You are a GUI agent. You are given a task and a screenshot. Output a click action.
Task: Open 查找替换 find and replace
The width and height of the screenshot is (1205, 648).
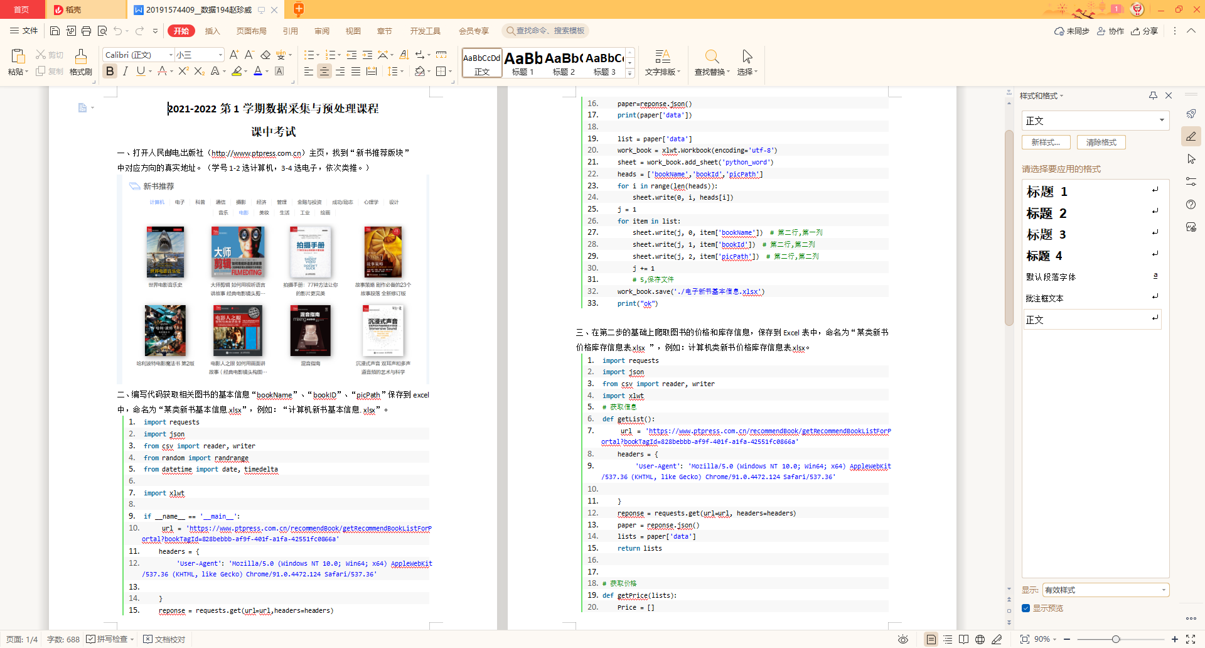click(x=712, y=63)
